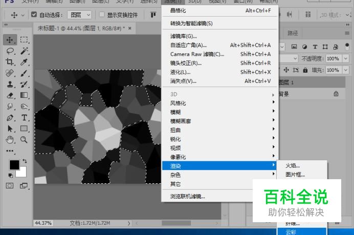Choose 转换为智能滤镜(S)
Viewport: 354px width, 235px height.
220,23
